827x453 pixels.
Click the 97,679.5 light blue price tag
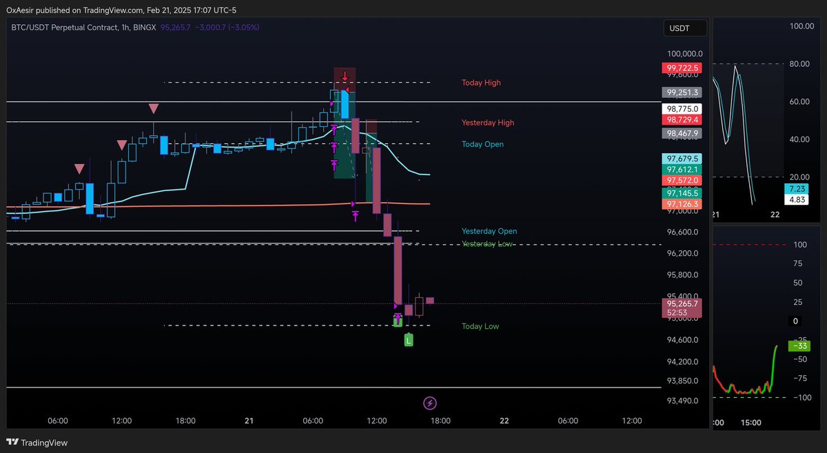[682, 159]
